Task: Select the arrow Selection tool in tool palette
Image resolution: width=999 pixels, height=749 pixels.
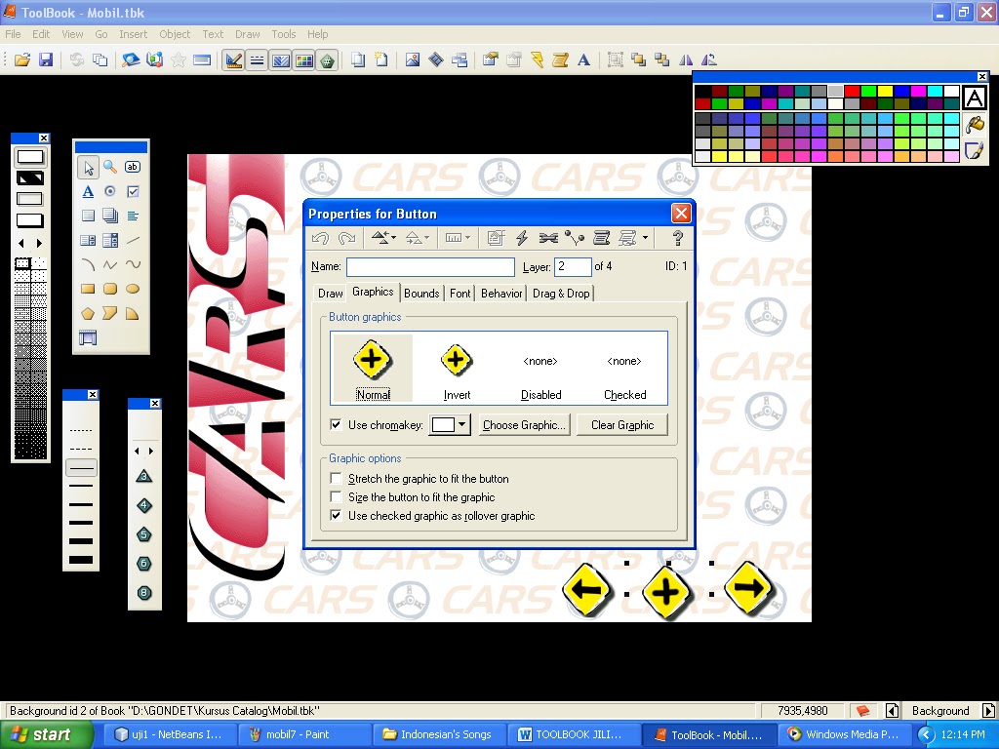Action: pyautogui.click(x=88, y=168)
